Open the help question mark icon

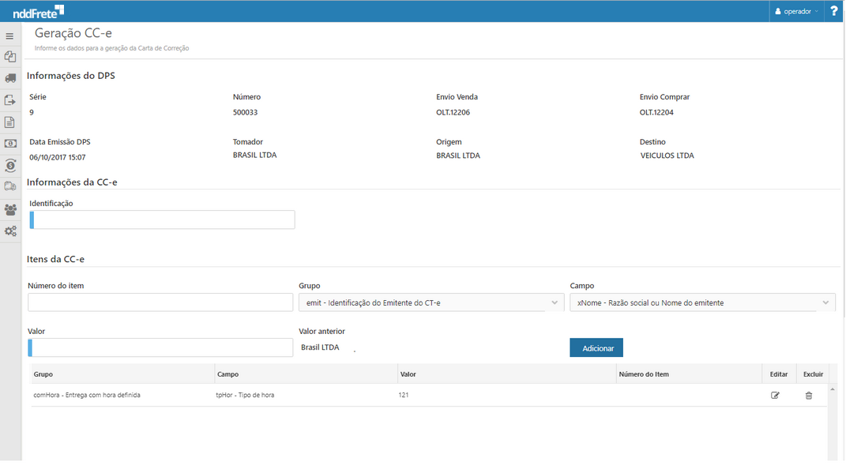pos(834,11)
